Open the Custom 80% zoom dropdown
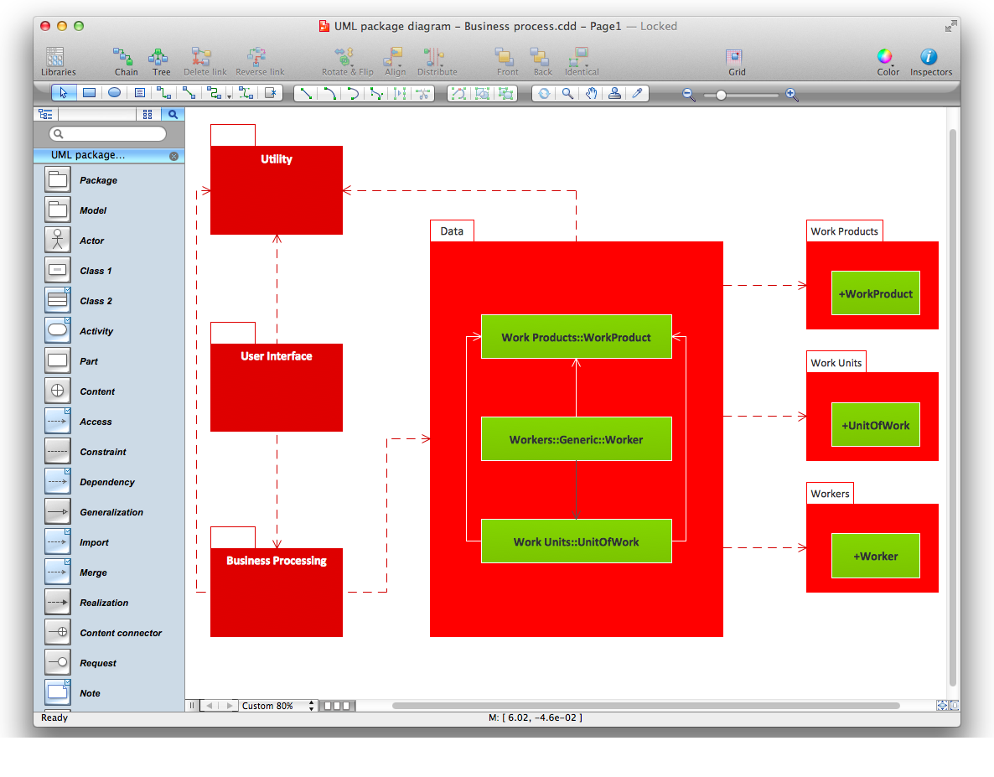 tap(276, 706)
